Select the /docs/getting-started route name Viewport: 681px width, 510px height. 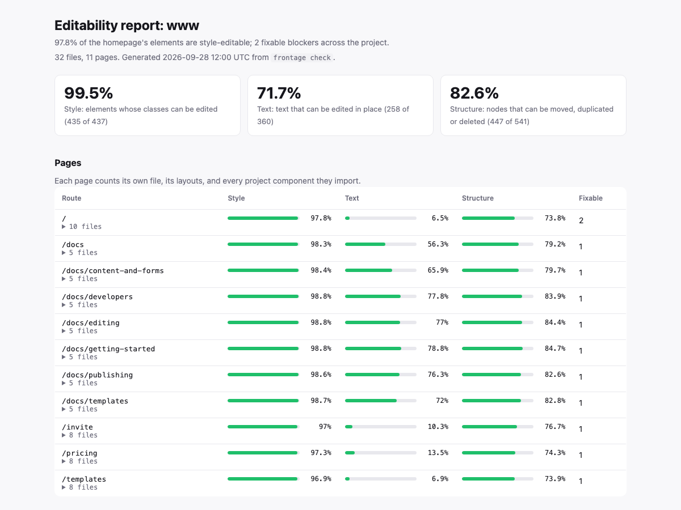[x=108, y=348]
